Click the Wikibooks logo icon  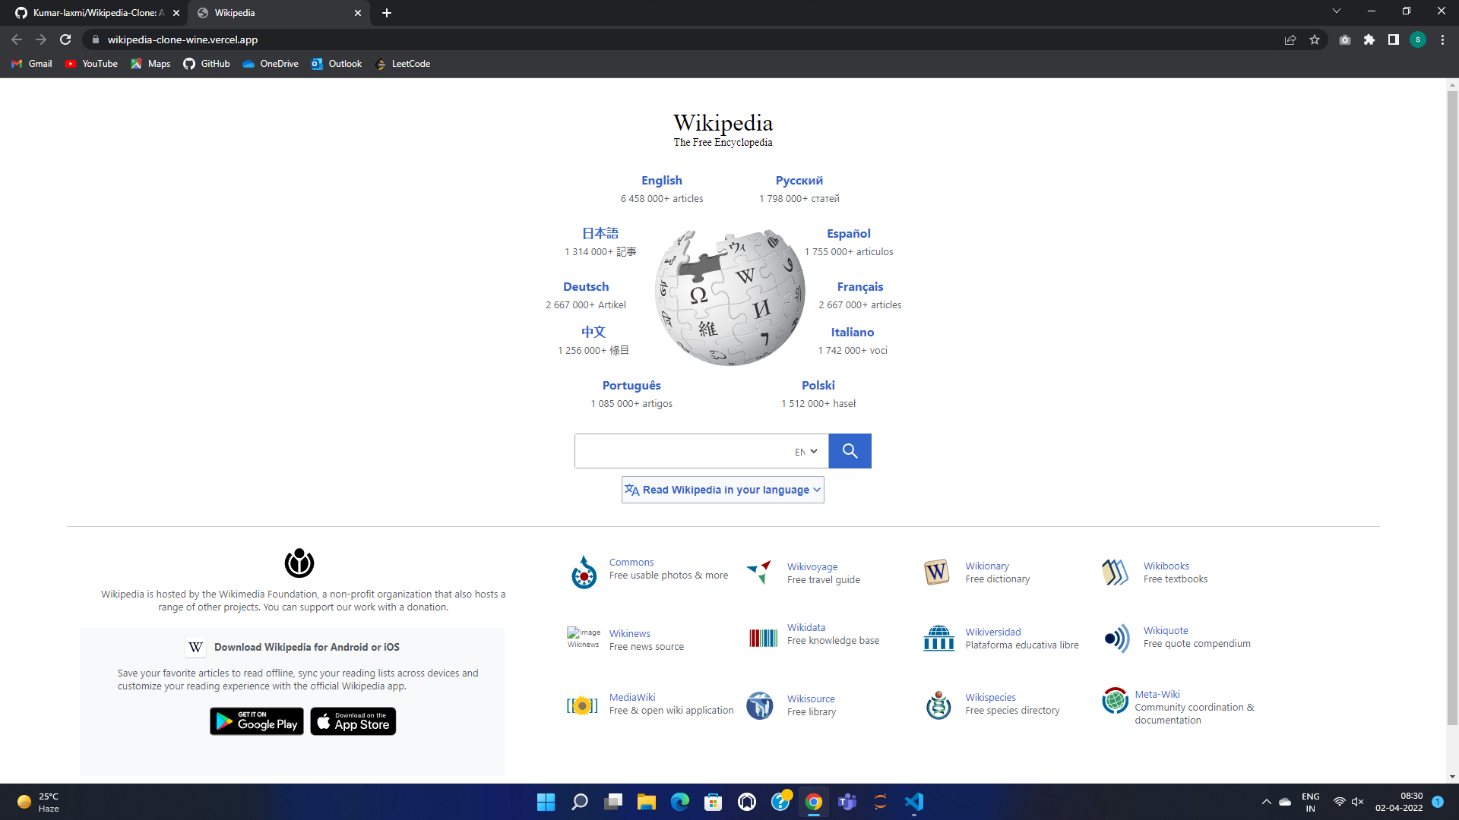(1115, 572)
